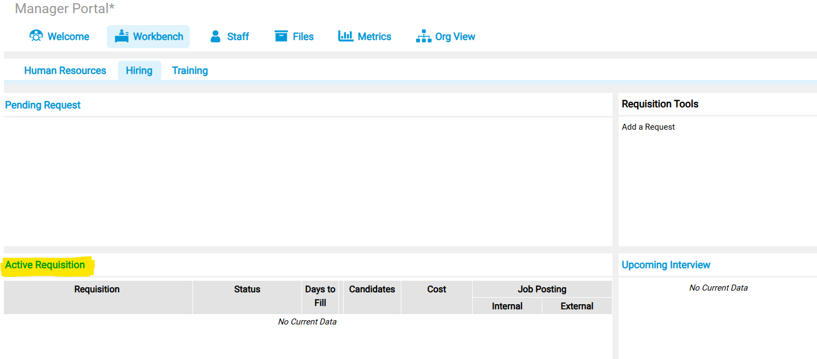Screen dimensions: 817x359
Task: Click the Metrics bar chart icon
Action: click(x=345, y=36)
